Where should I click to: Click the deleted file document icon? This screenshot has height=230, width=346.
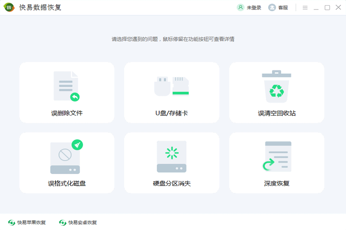pos(66,86)
